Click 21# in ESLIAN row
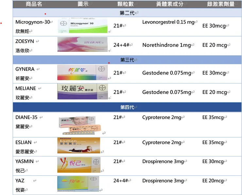Viewport: 242px width, 195px height. [118, 142]
